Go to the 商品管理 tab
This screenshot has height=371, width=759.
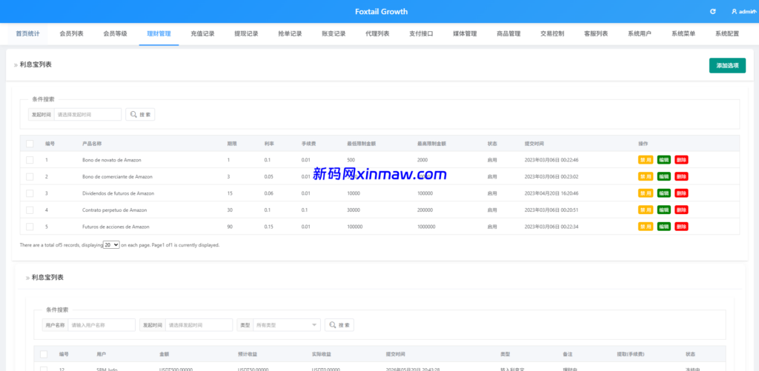click(508, 34)
